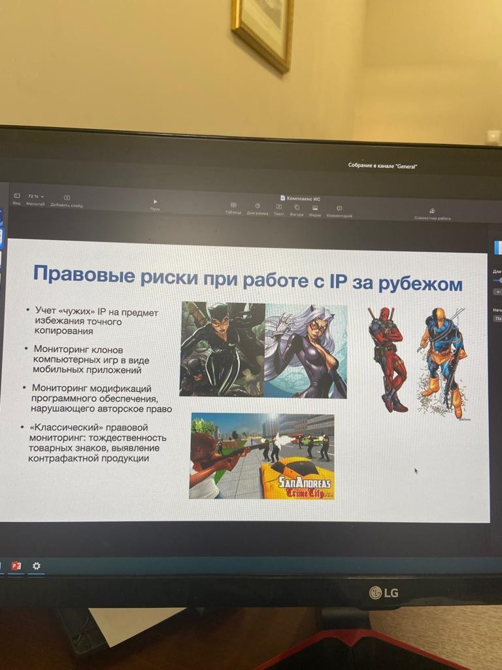502x670 pixels.
Task: Click the document title Комплаенс ИС
Action: (x=303, y=198)
